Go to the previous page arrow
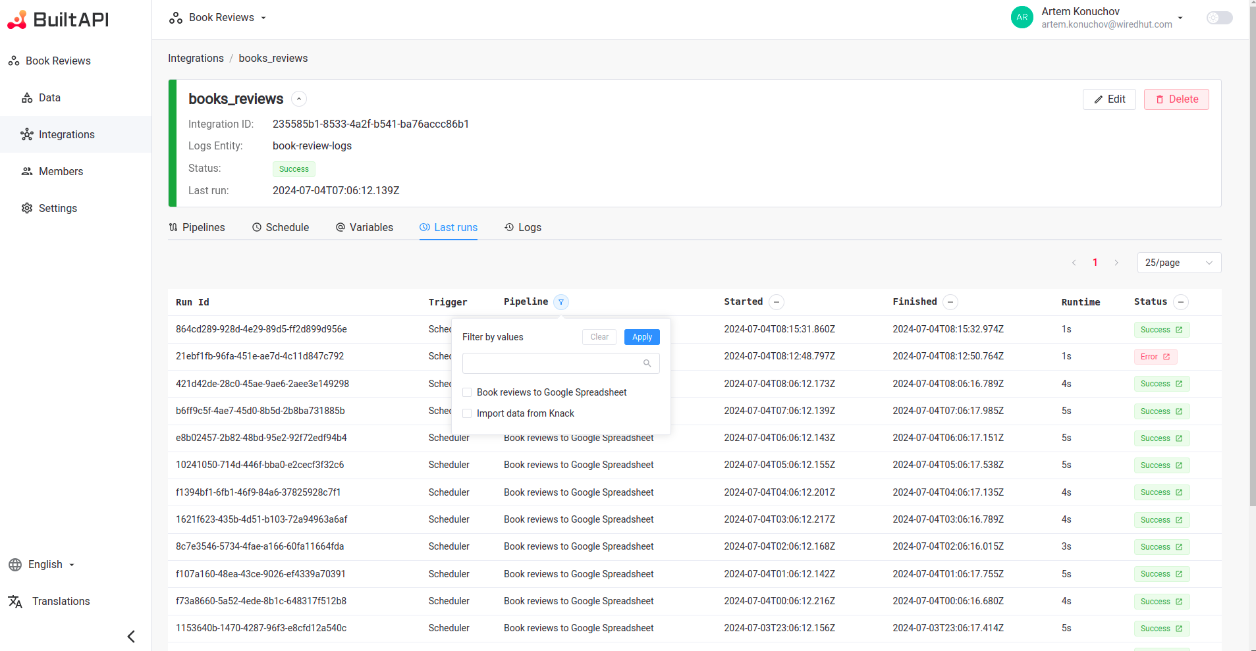1256x651 pixels. [1074, 263]
